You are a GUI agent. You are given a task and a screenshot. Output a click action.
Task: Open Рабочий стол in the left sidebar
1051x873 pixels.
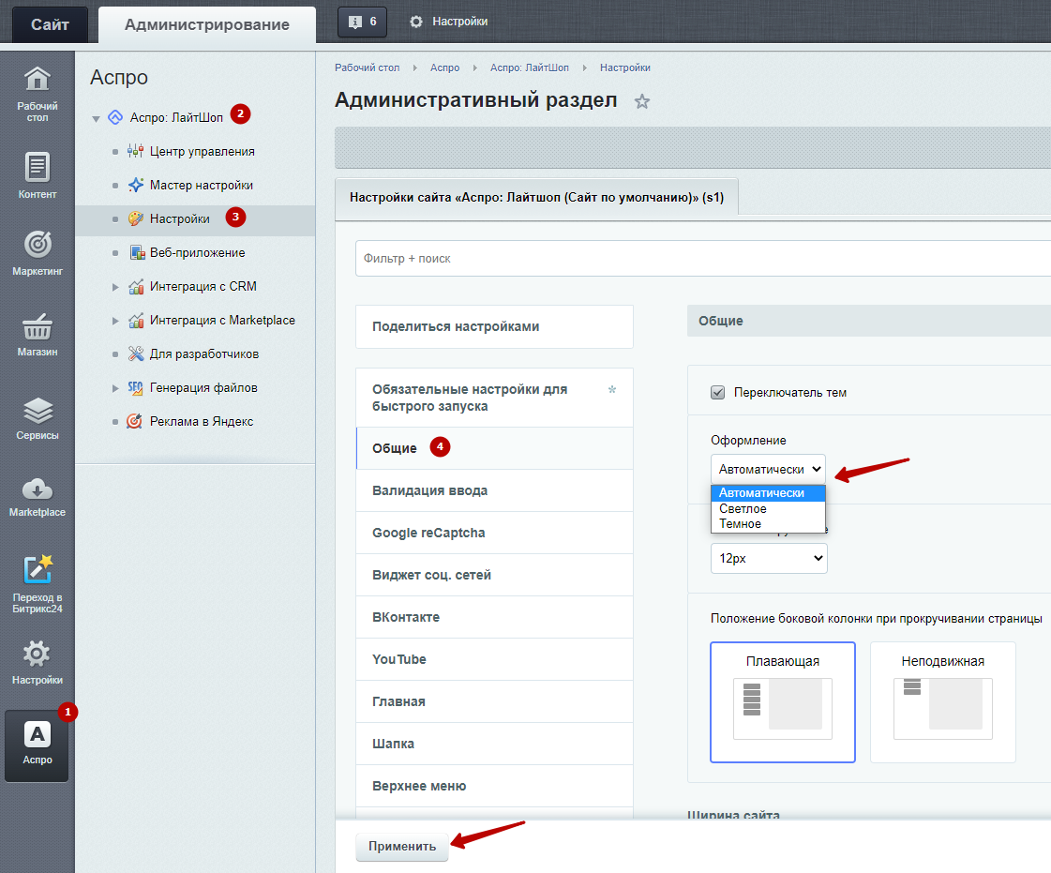(37, 94)
